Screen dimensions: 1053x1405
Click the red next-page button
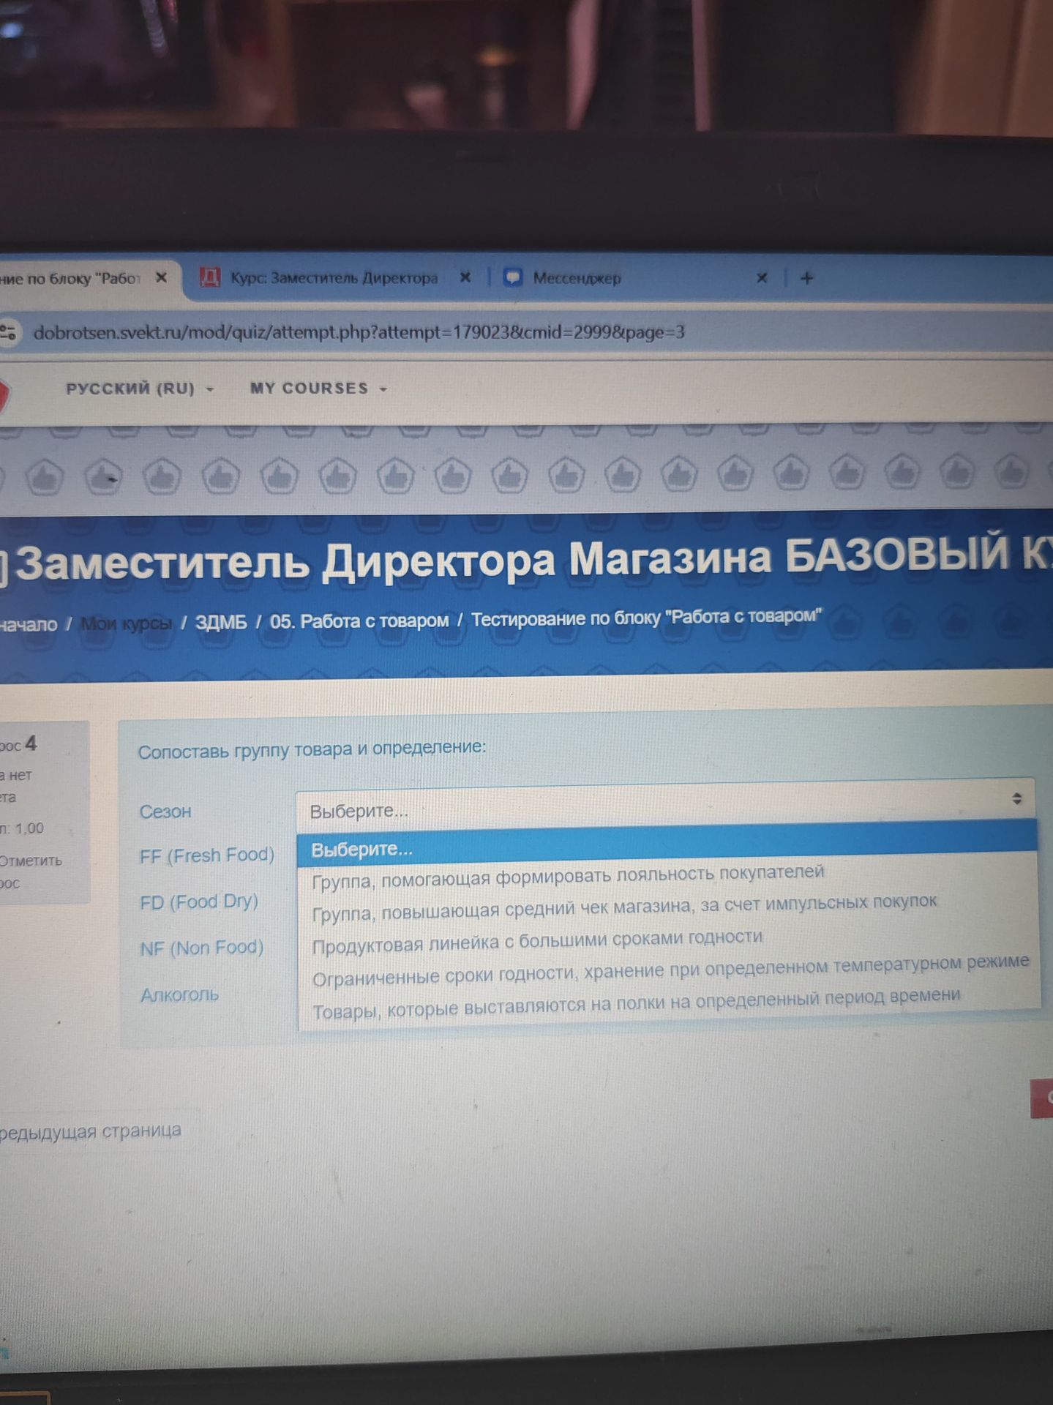1041,1098
